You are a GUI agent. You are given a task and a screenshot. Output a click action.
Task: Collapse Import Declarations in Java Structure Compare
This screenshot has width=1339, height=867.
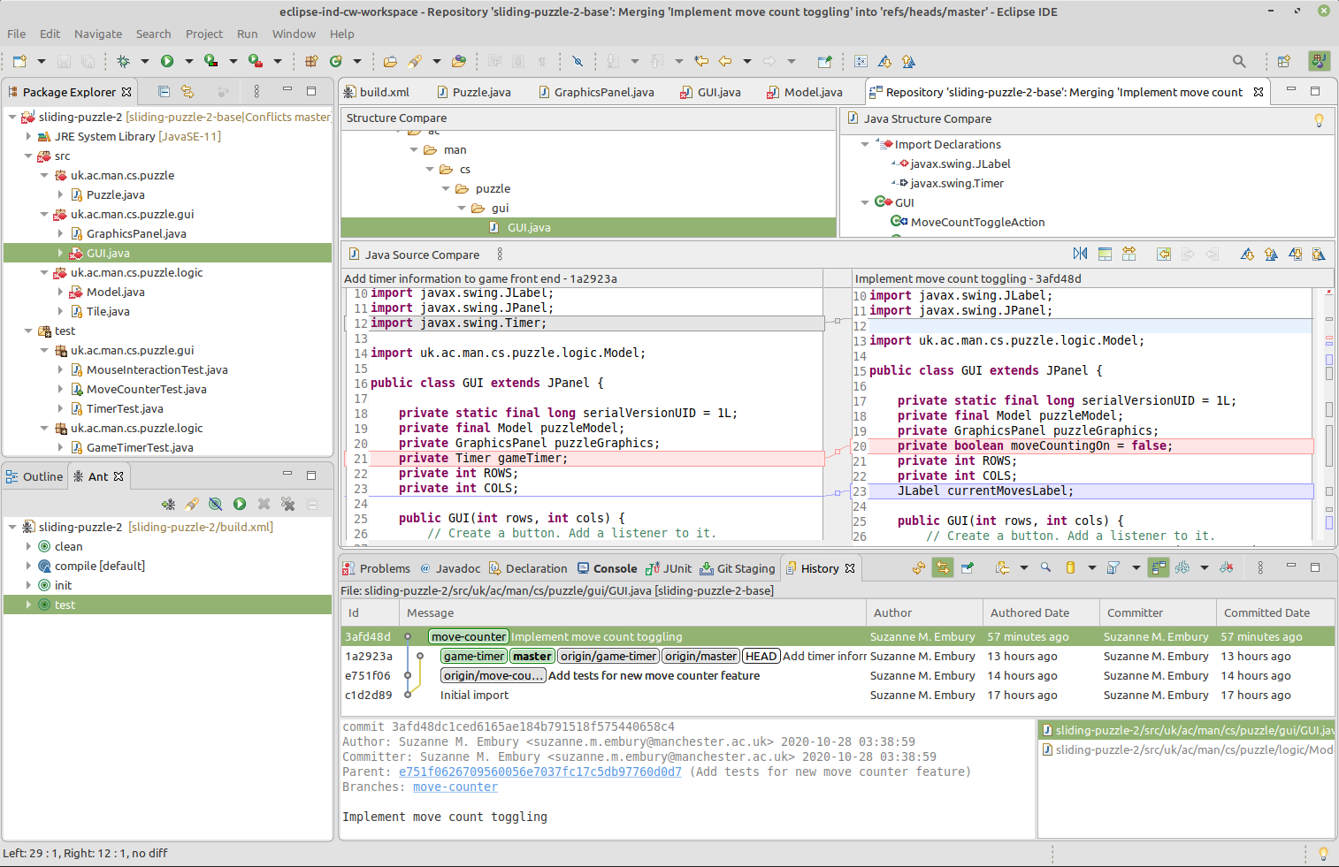tap(865, 144)
